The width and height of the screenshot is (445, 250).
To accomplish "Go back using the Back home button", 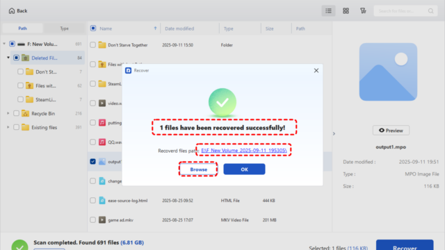I will (x=18, y=11).
